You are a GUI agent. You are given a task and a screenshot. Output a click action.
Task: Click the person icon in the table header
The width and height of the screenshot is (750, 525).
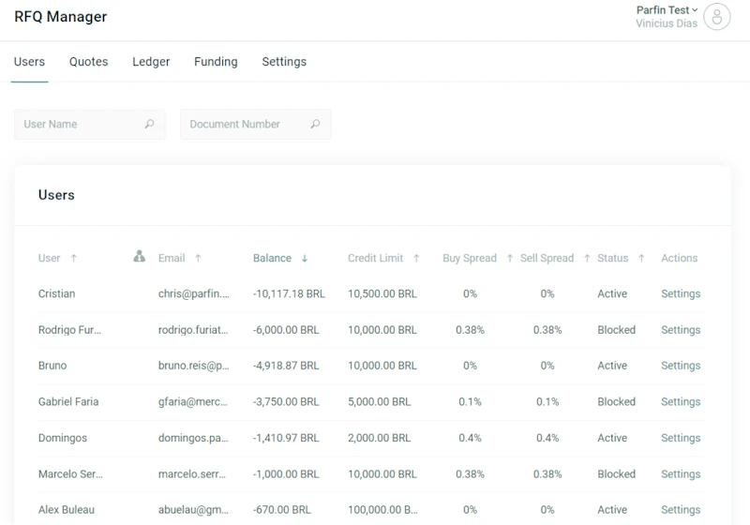pyautogui.click(x=139, y=256)
